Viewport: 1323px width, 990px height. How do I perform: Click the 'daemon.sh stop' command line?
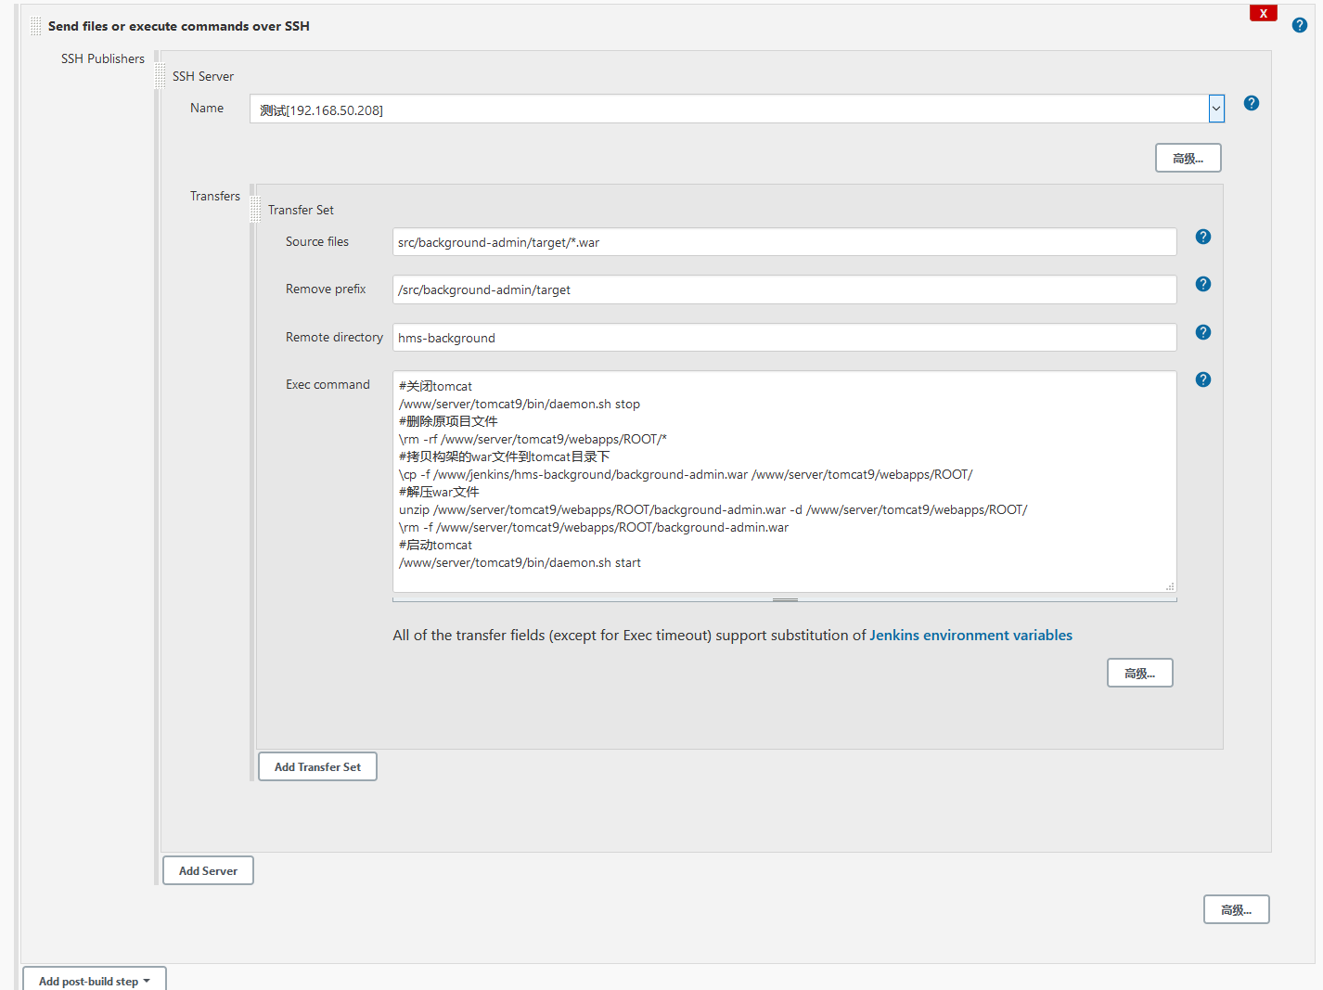[x=520, y=404]
